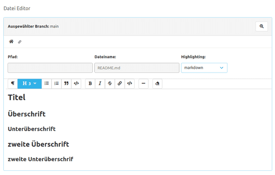
Task: Click the Dateiname README.md field
Action: (137, 68)
